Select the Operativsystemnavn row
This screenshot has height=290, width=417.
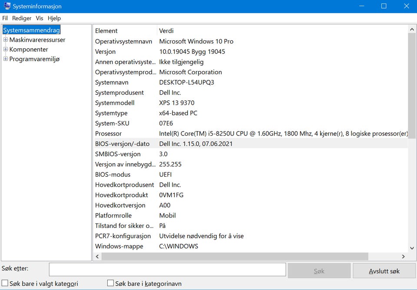click(251, 41)
